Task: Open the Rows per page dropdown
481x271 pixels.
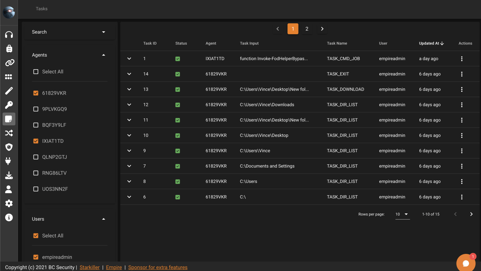Action: pyautogui.click(x=402, y=214)
